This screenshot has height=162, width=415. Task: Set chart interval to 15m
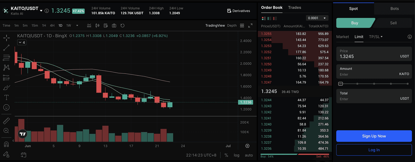[35, 26]
